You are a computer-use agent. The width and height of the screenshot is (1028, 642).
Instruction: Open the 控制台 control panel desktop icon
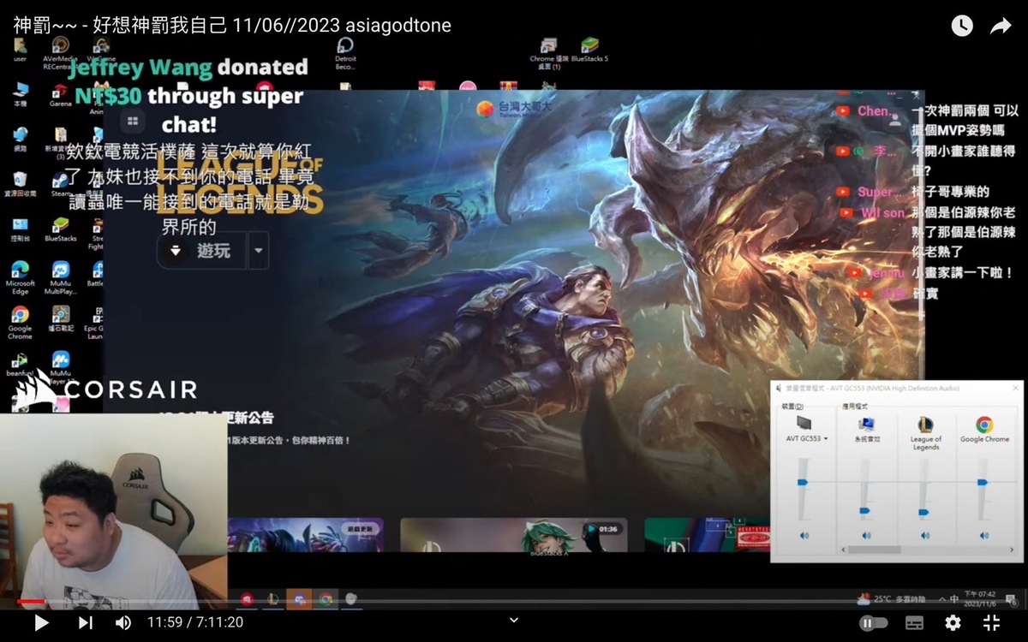[x=20, y=229]
